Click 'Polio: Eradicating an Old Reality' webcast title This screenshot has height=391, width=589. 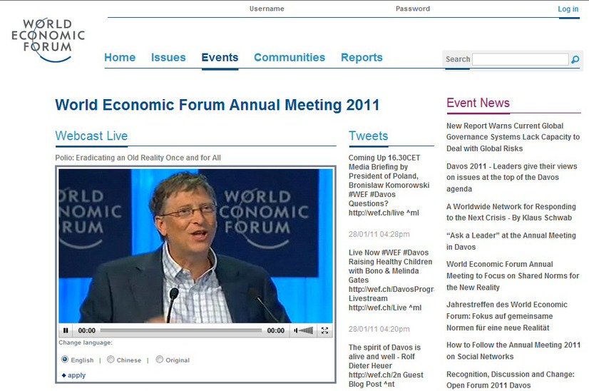pos(138,158)
